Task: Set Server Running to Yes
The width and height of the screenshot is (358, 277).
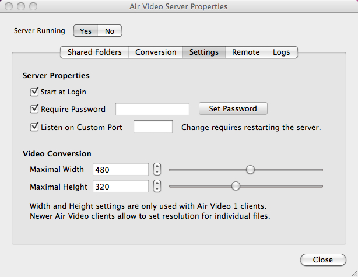Action: 86,31
